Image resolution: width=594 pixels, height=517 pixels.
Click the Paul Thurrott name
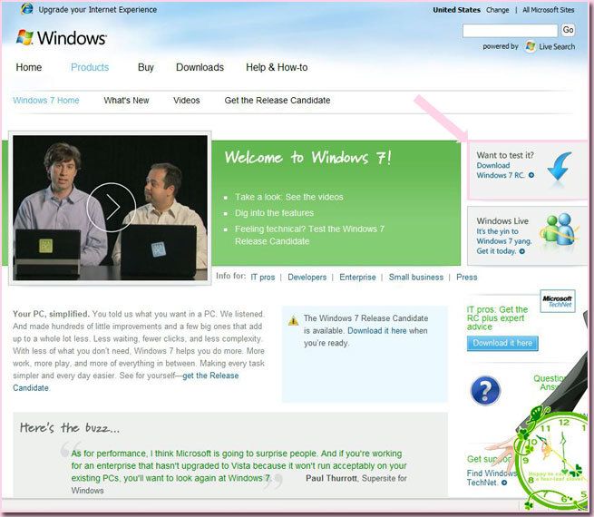pyautogui.click(x=332, y=478)
